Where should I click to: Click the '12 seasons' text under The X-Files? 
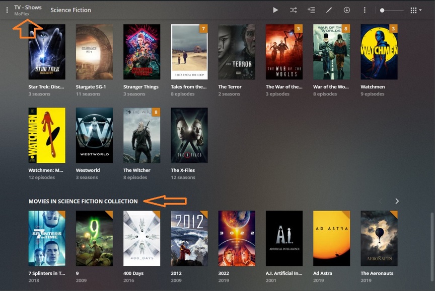[183, 177]
